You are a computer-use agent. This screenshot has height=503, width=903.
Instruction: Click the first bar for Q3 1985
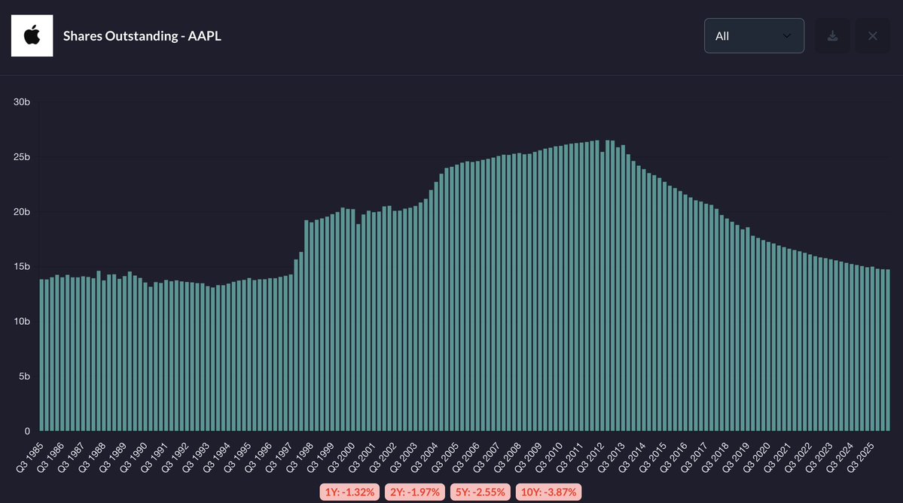click(x=41, y=356)
